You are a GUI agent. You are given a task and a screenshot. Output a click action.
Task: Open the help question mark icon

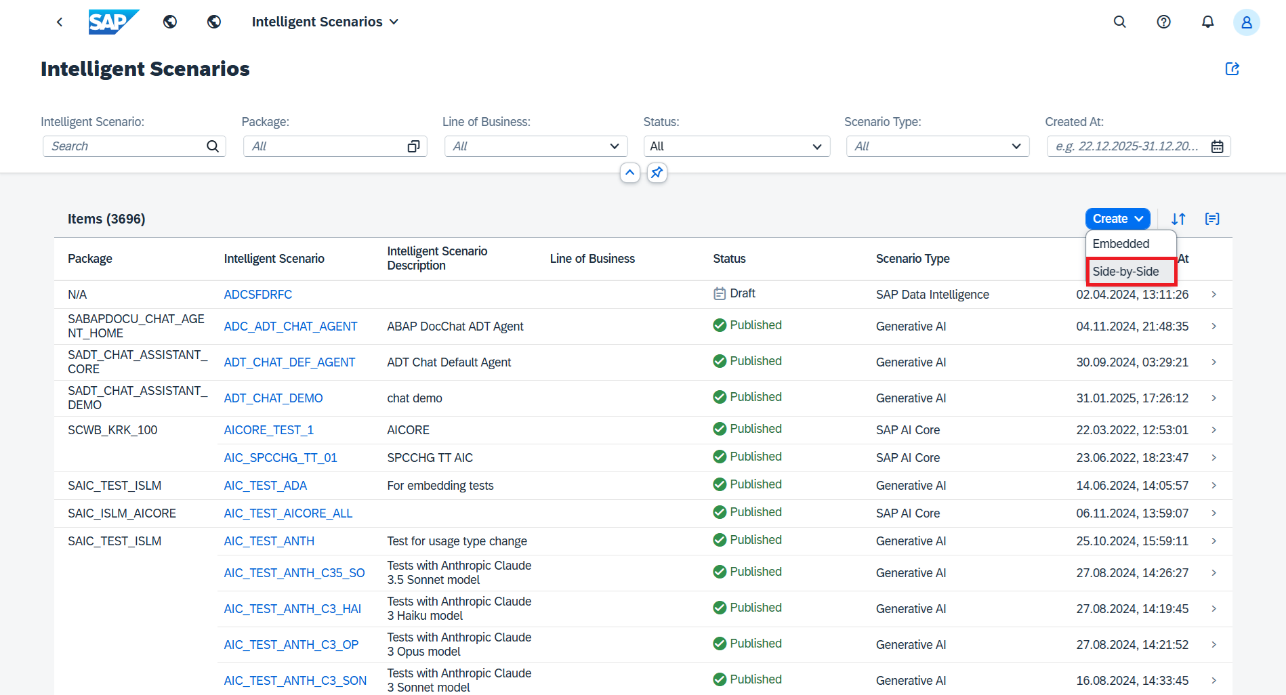[x=1164, y=22]
